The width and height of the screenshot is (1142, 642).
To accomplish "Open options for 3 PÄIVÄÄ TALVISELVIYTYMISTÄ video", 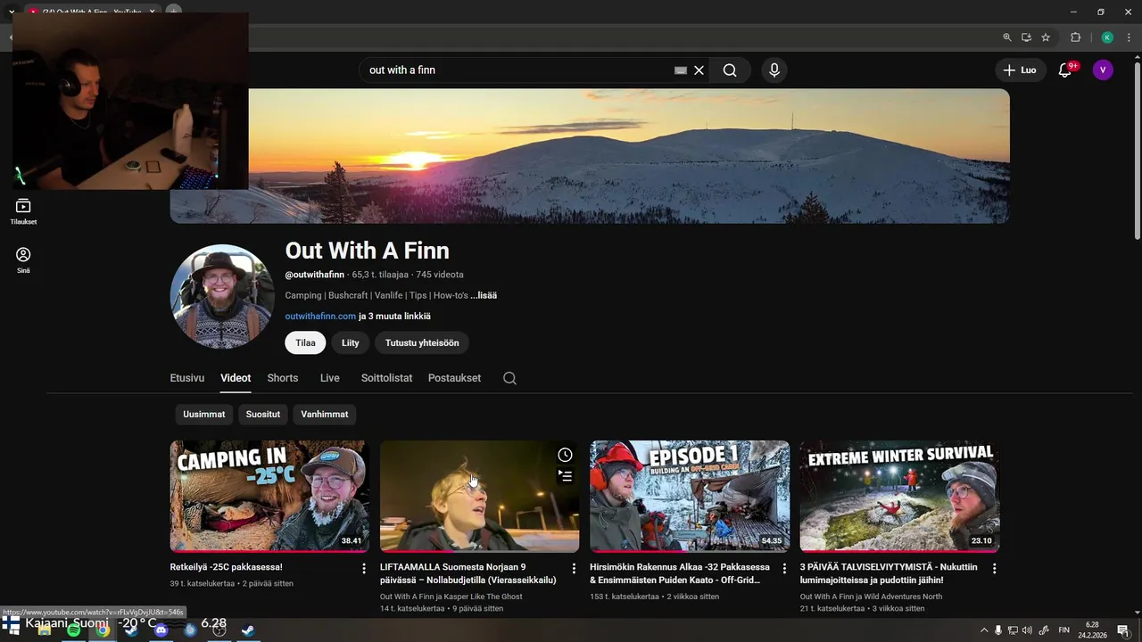I will [994, 568].
